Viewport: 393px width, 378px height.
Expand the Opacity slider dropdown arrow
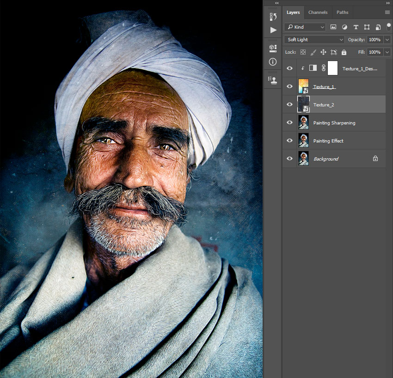point(387,40)
